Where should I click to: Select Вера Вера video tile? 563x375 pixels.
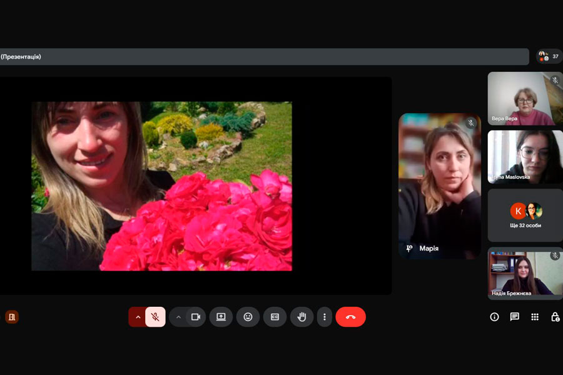(525, 98)
